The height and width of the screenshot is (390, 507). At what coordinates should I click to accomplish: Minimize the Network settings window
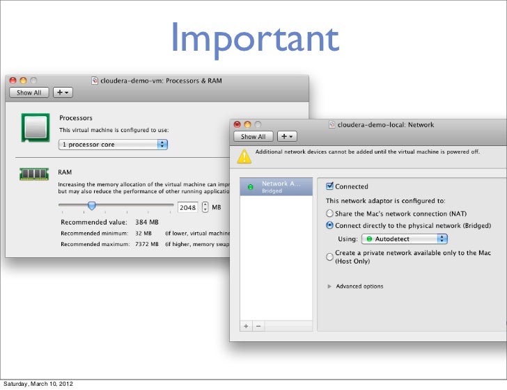(248, 124)
